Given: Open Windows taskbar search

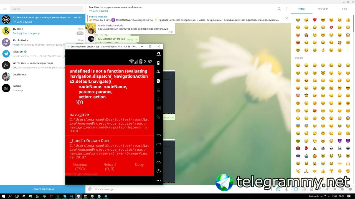Looking at the screenshot, I should click(x=10, y=196).
